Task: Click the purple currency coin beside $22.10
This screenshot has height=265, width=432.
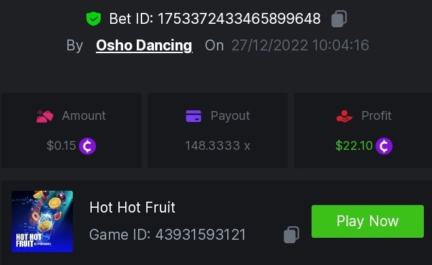Action: pyautogui.click(x=384, y=146)
